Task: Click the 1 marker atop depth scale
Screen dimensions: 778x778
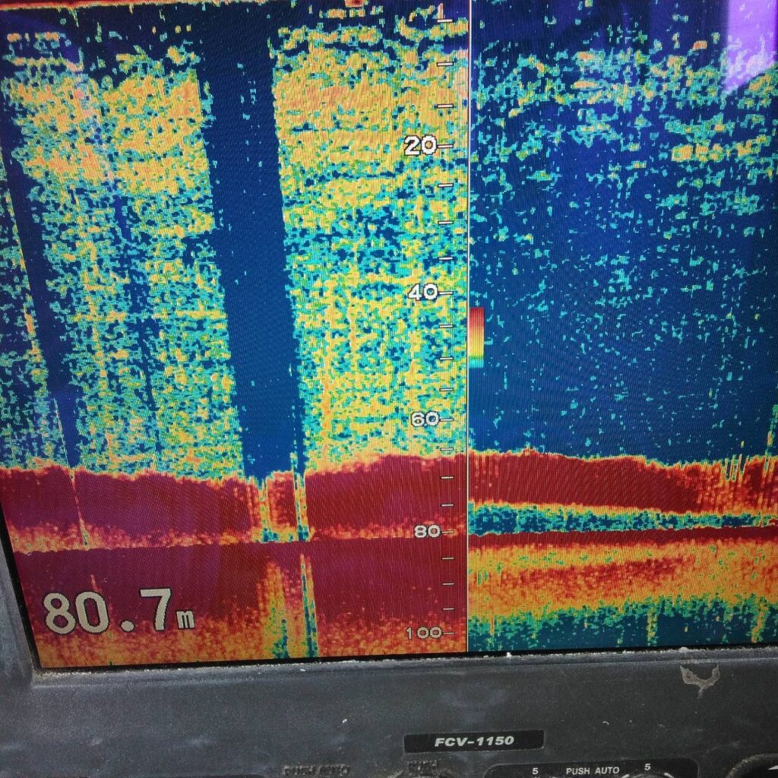Action: pyautogui.click(x=441, y=11)
